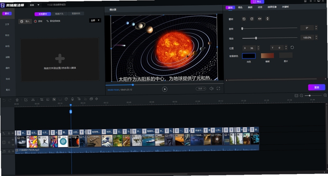Screen dimensions: 328x176
Task: Switch to the 美颜 beauty tab
Action: pyautogui.click(x=250, y=7)
